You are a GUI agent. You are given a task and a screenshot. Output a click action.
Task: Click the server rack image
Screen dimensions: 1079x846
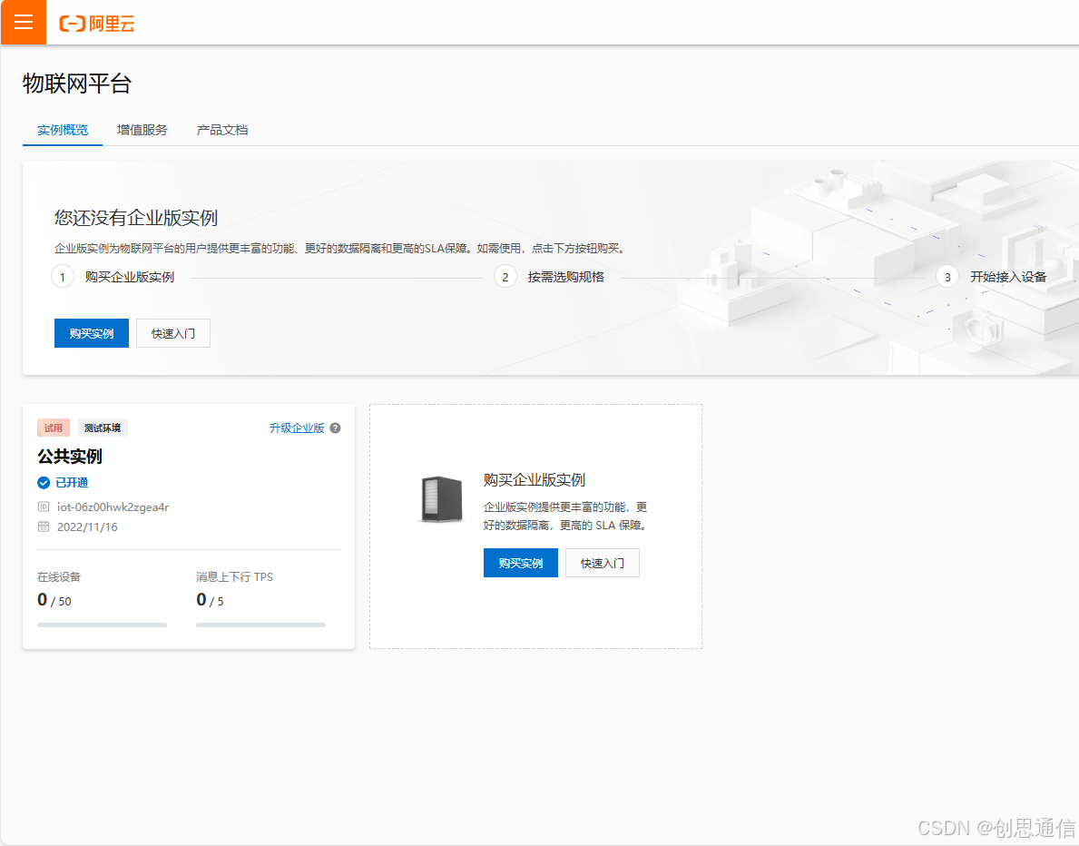pyautogui.click(x=441, y=499)
